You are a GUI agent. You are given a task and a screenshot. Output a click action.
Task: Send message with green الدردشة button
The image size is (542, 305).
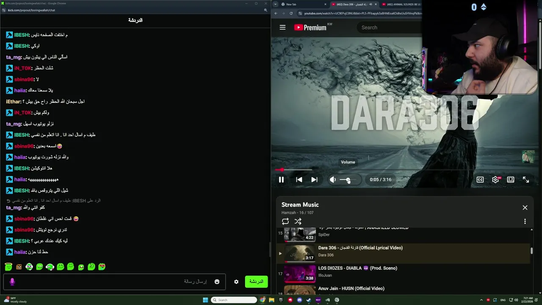tap(256, 282)
